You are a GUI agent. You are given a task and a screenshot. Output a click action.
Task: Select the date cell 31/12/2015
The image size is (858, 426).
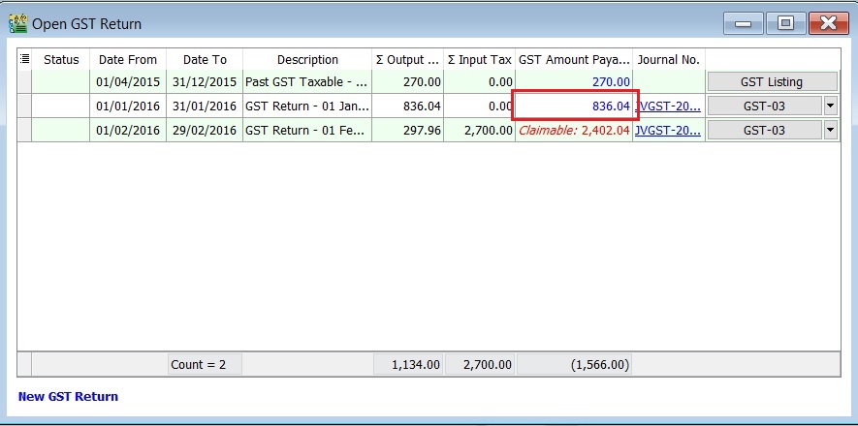205,82
